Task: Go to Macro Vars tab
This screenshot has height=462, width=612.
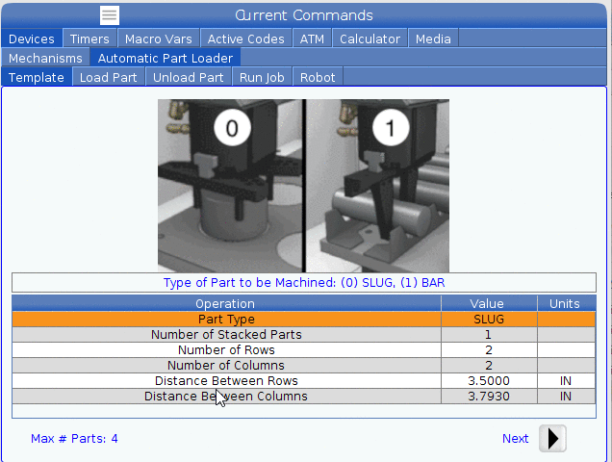Action: [x=159, y=38]
